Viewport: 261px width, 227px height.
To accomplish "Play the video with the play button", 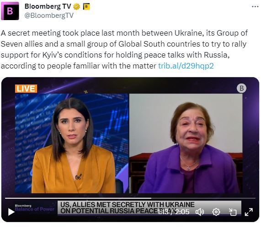I will tap(11, 212).
